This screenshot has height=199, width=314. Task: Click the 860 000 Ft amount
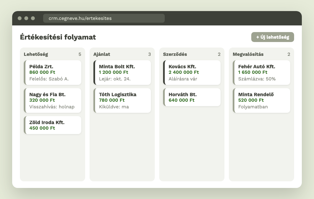[42, 72]
